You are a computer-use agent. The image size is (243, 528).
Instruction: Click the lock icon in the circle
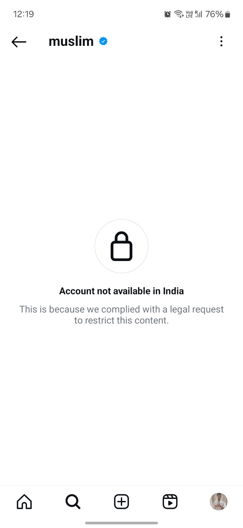[121, 246]
